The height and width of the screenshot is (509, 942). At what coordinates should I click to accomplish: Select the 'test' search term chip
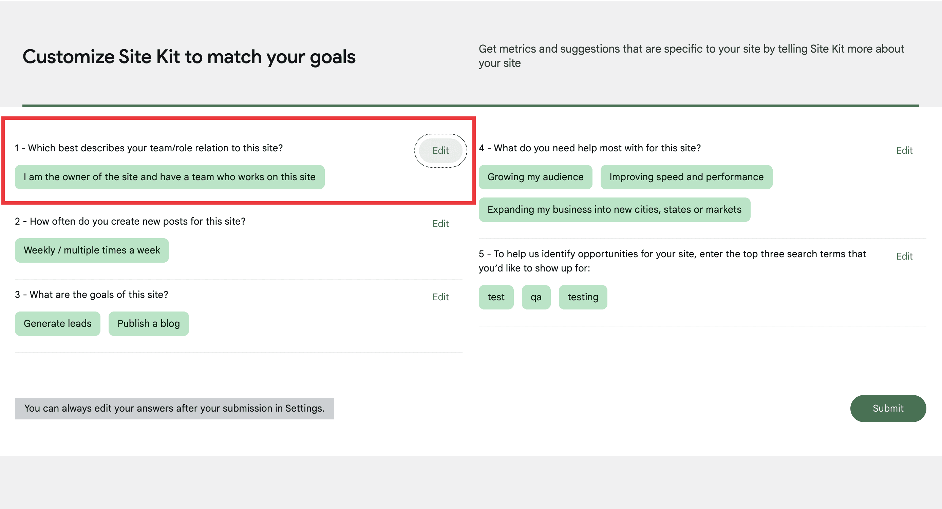coord(496,297)
